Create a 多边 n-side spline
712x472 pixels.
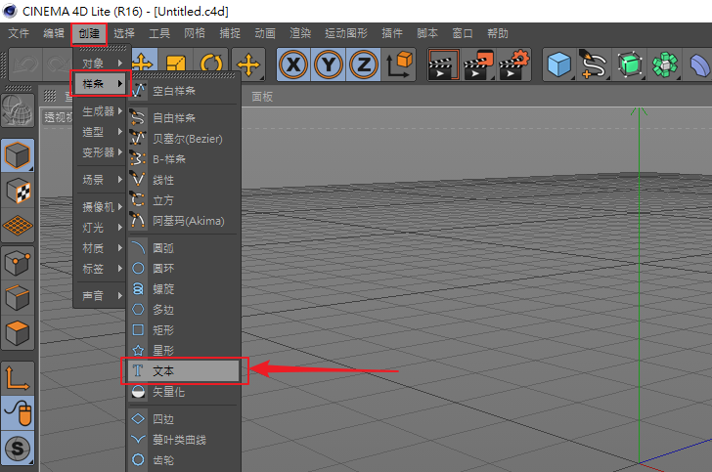[x=184, y=310]
